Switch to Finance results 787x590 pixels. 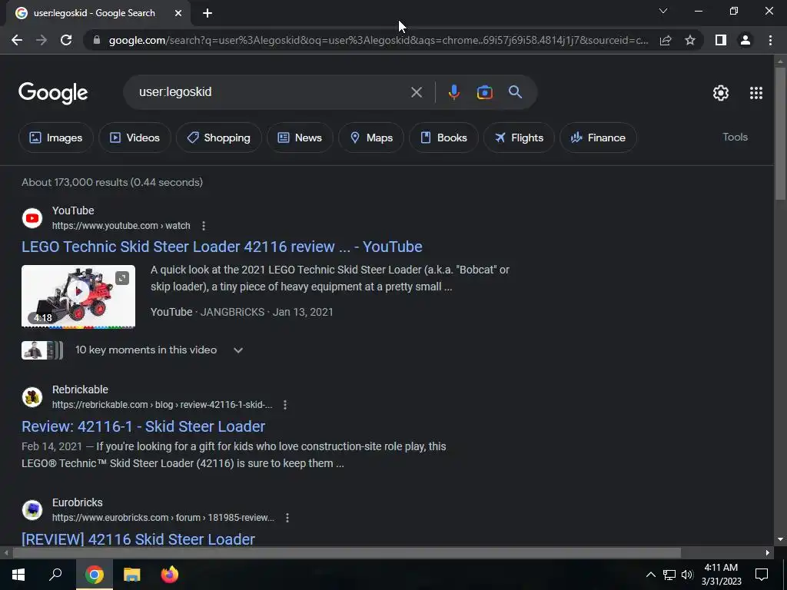tap(598, 138)
